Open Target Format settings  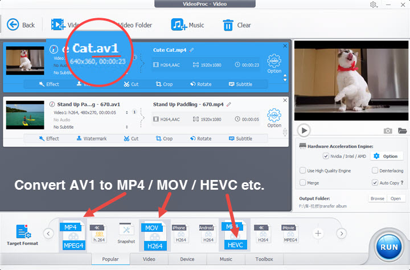tap(22, 235)
